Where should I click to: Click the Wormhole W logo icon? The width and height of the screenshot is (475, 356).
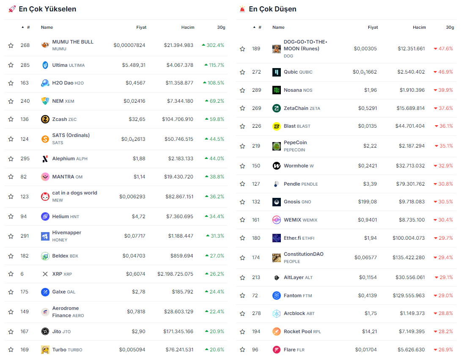(277, 166)
